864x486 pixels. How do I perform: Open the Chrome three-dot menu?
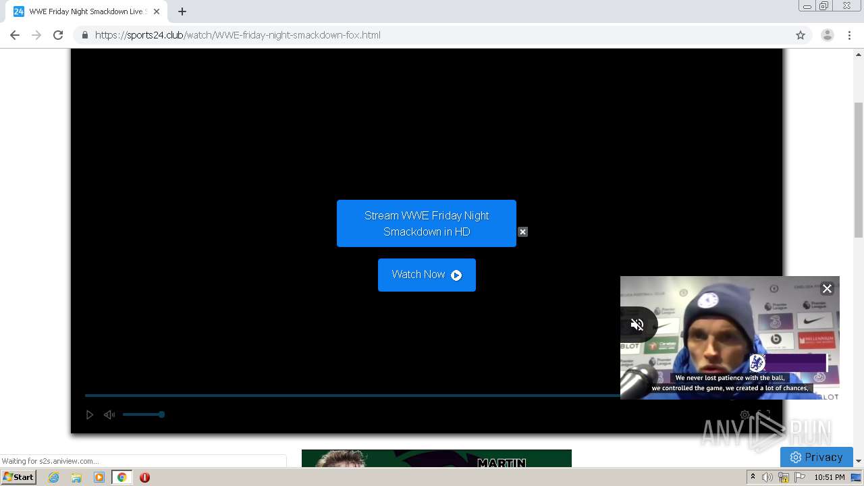pyautogui.click(x=849, y=35)
